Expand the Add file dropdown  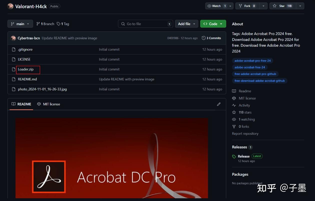[x=186, y=24]
